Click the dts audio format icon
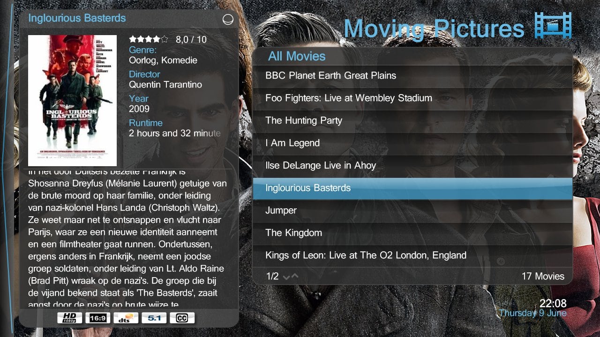 (x=126, y=318)
